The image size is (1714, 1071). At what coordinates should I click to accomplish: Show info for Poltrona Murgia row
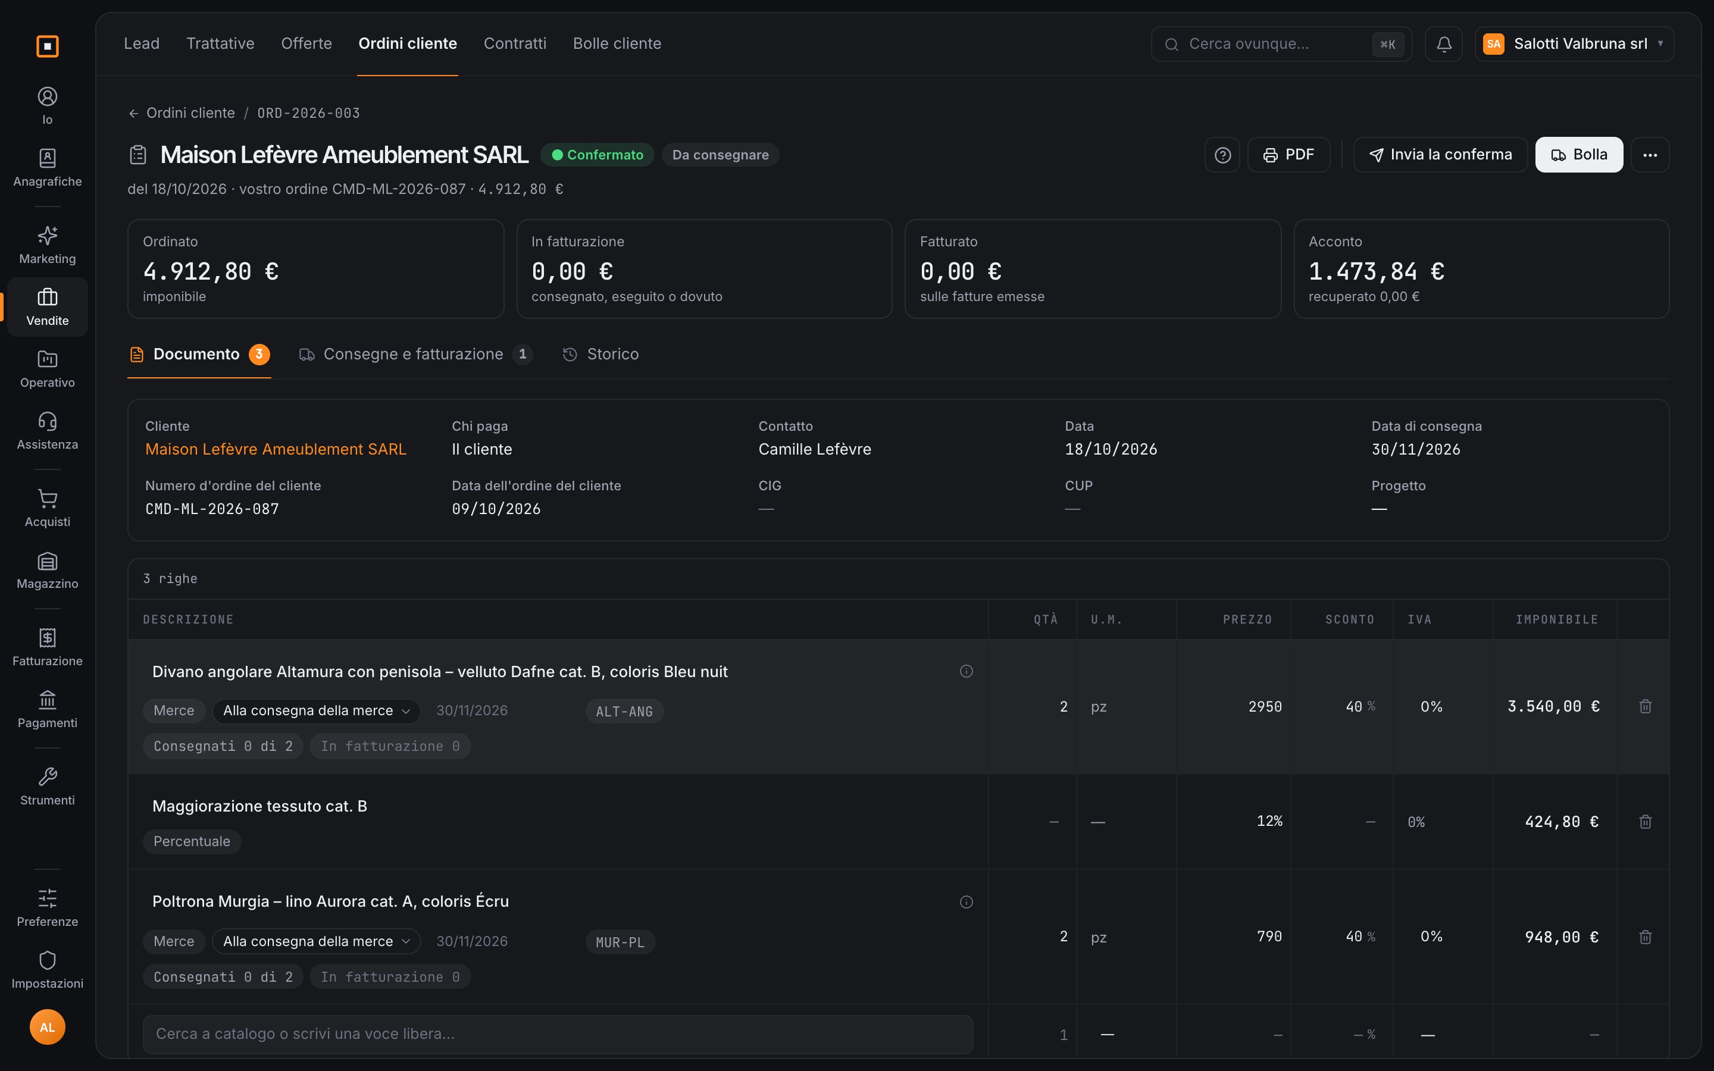click(x=966, y=901)
